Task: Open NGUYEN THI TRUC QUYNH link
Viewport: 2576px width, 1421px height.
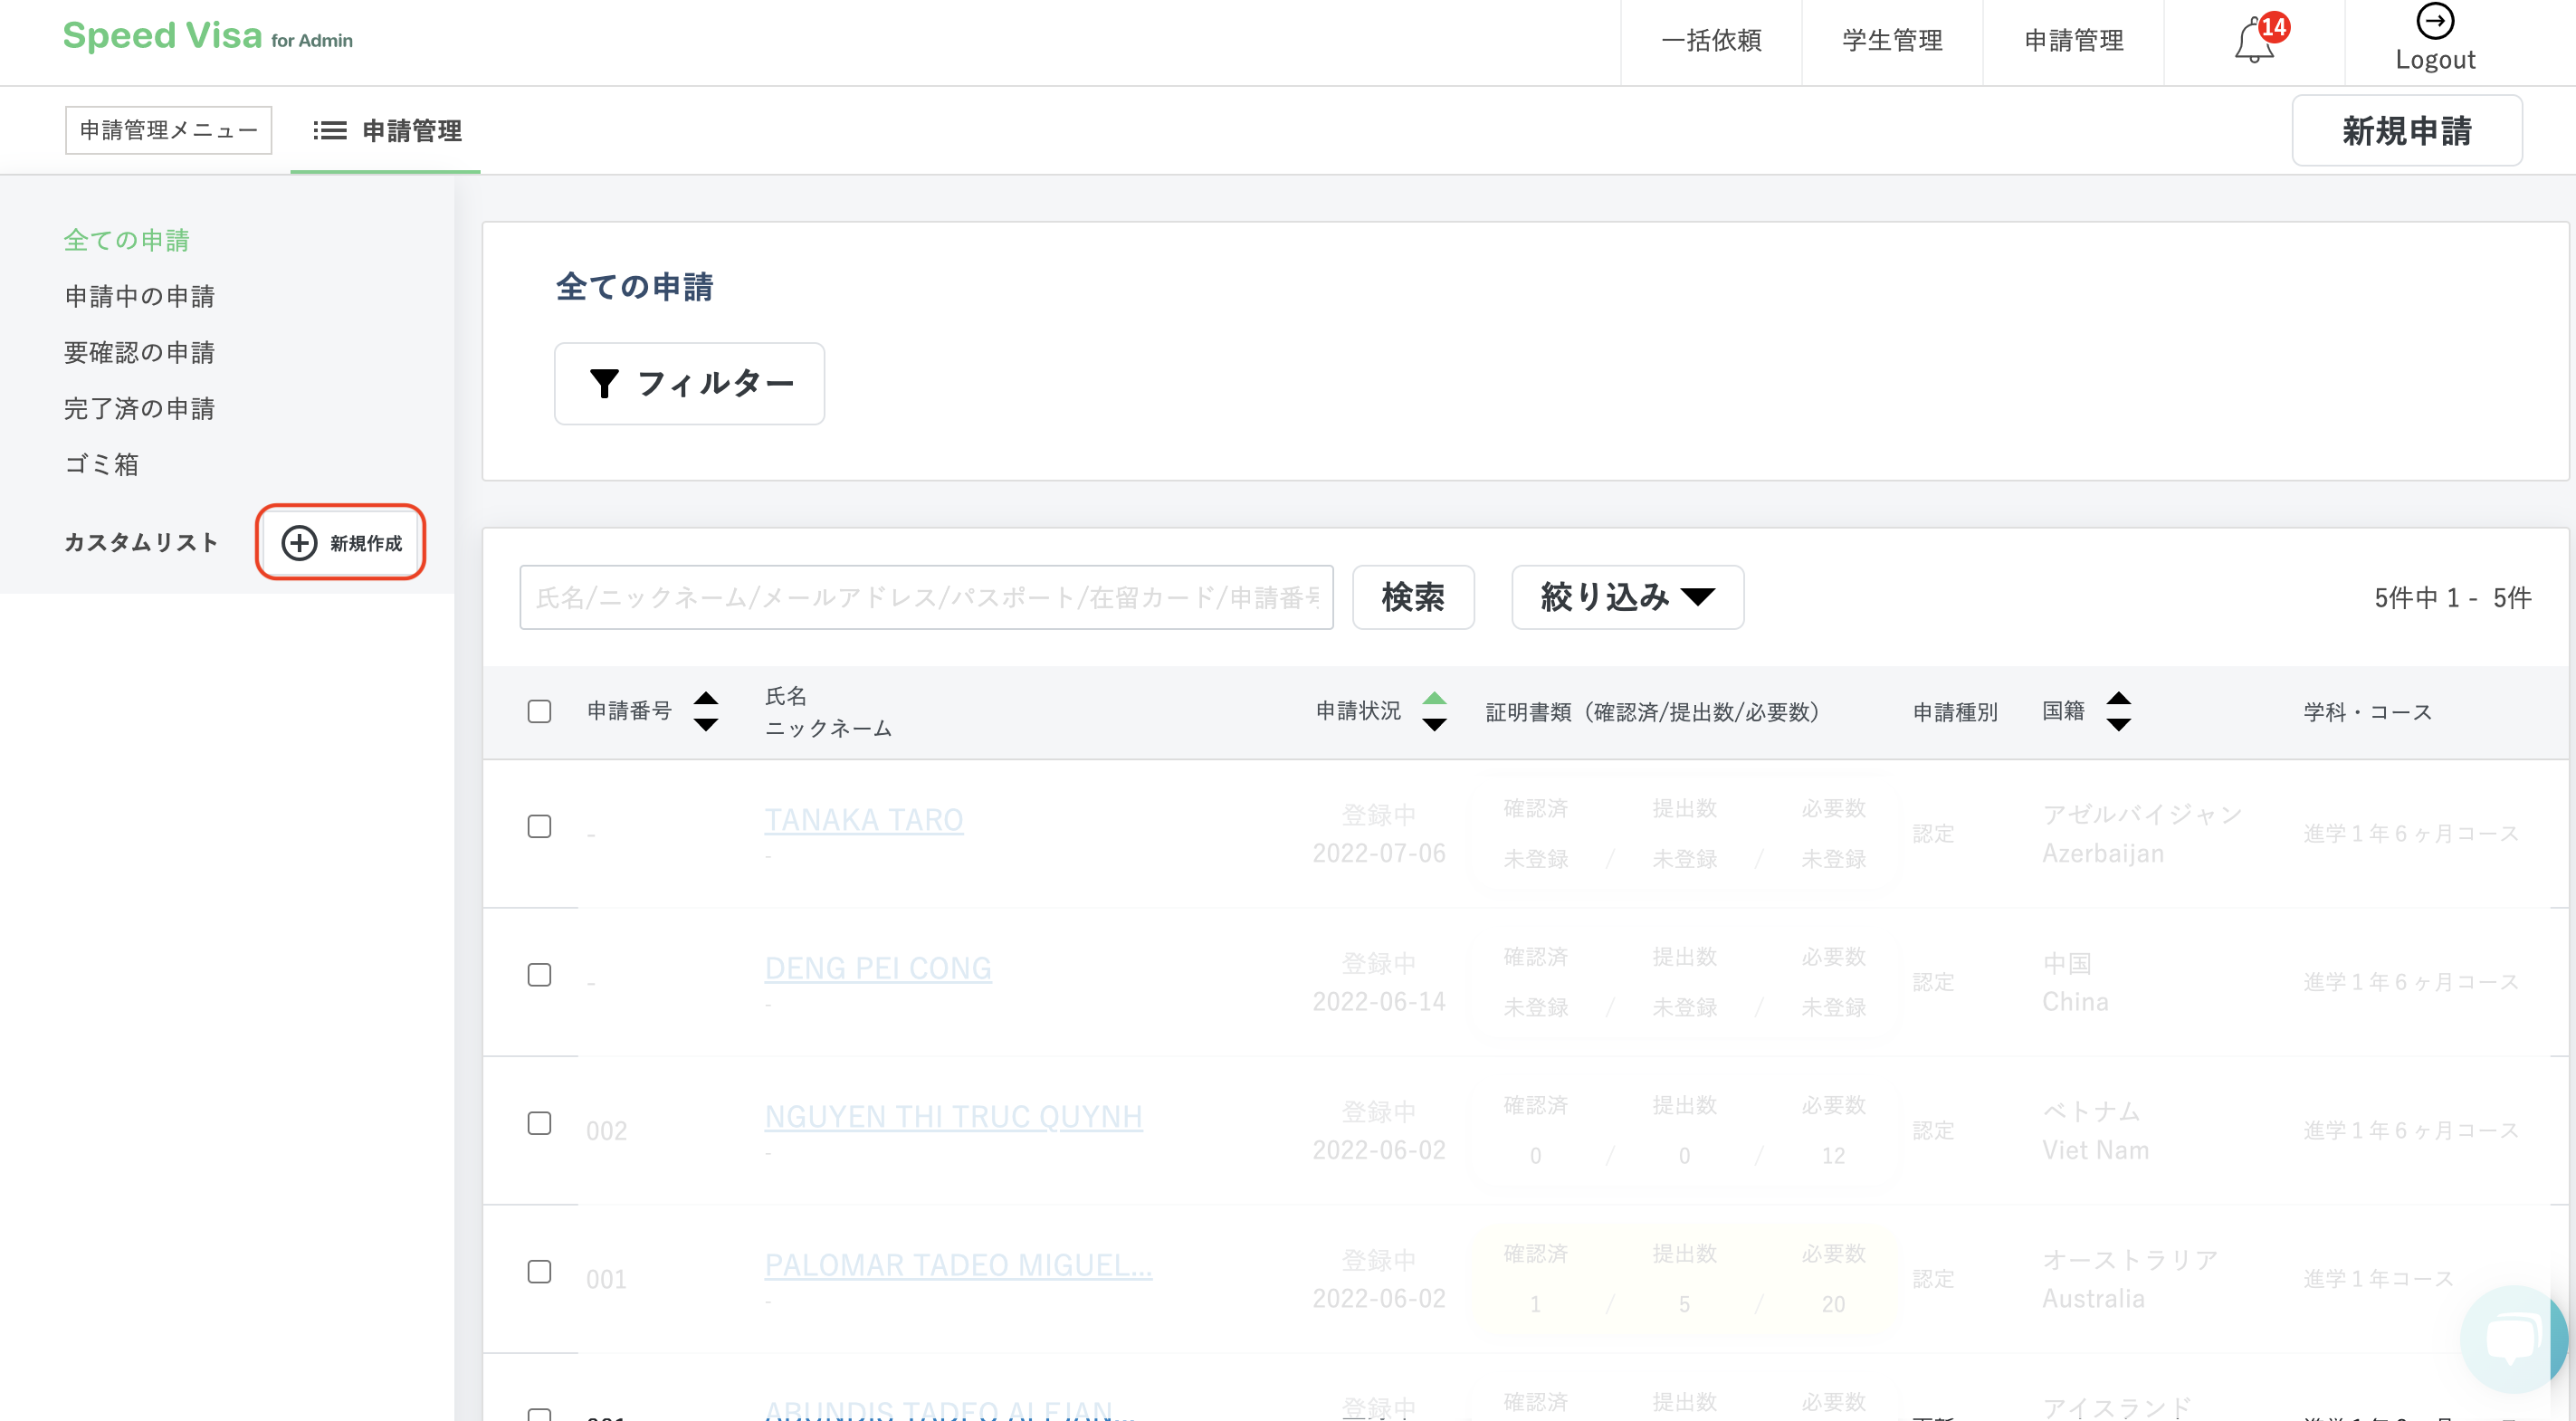Action: [x=953, y=1116]
